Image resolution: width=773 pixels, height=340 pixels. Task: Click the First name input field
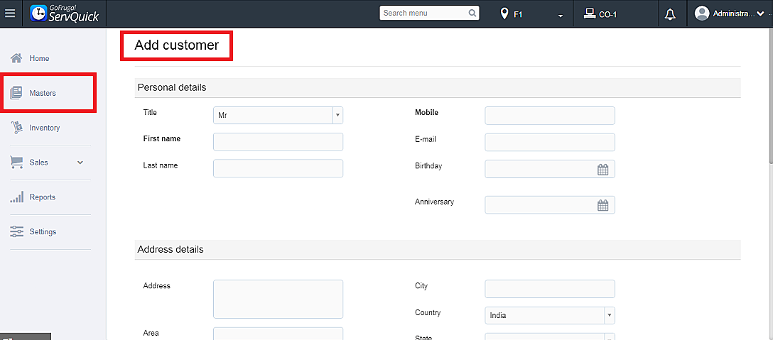pyautogui.click(x=278, y=142)
